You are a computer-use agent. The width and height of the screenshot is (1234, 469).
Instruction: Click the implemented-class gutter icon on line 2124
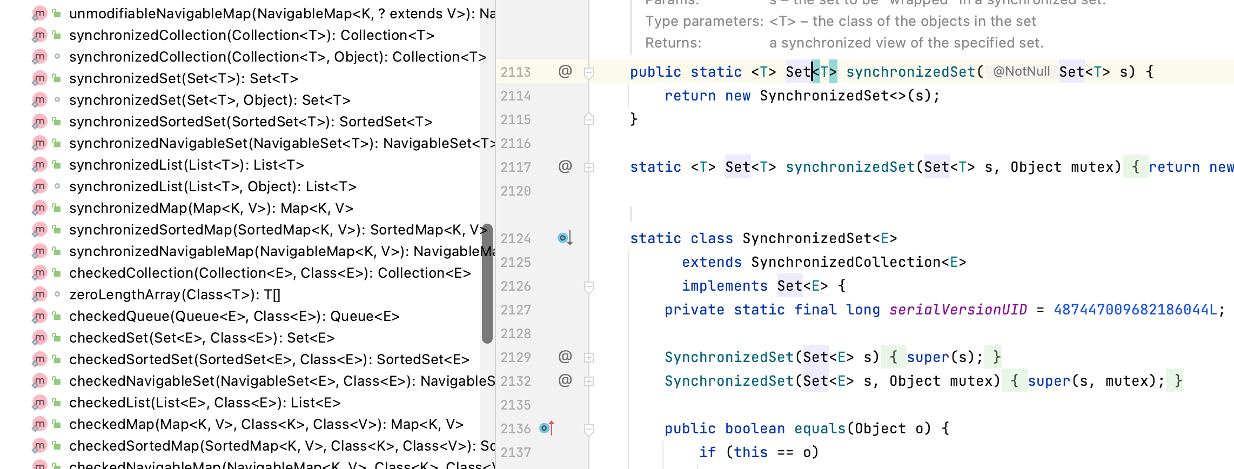pos(564,238)
